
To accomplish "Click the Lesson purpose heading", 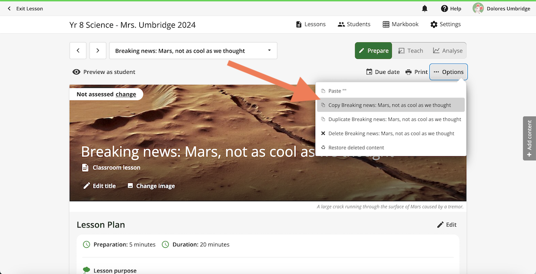I will 115,271.
